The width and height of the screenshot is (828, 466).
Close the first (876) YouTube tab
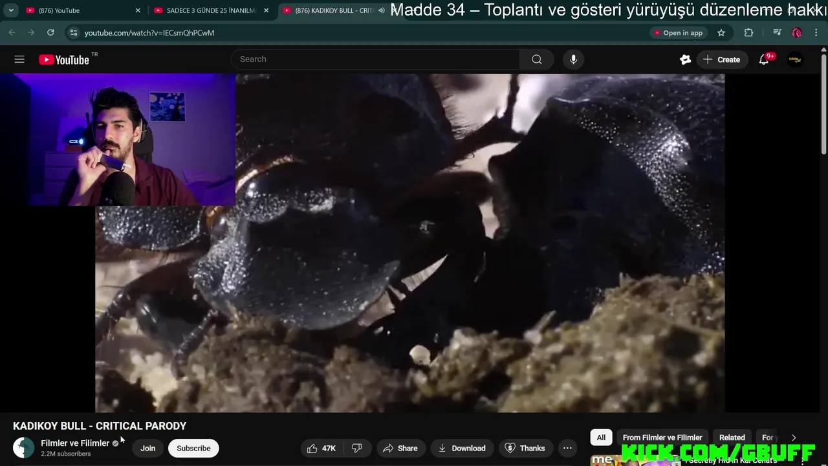coord(138,10)
